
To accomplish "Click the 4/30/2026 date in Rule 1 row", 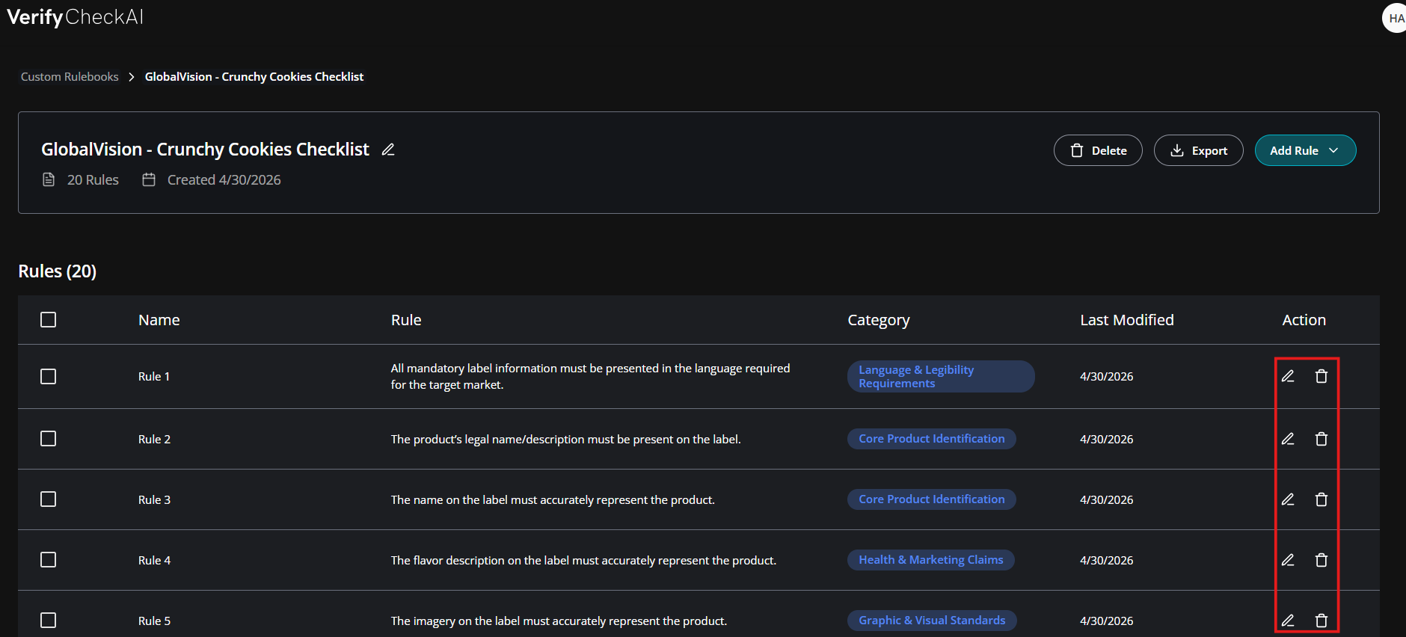I will (1107, 377).
